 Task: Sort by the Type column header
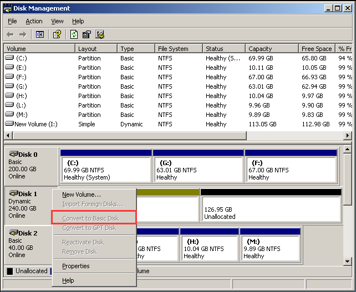[136, 49]
